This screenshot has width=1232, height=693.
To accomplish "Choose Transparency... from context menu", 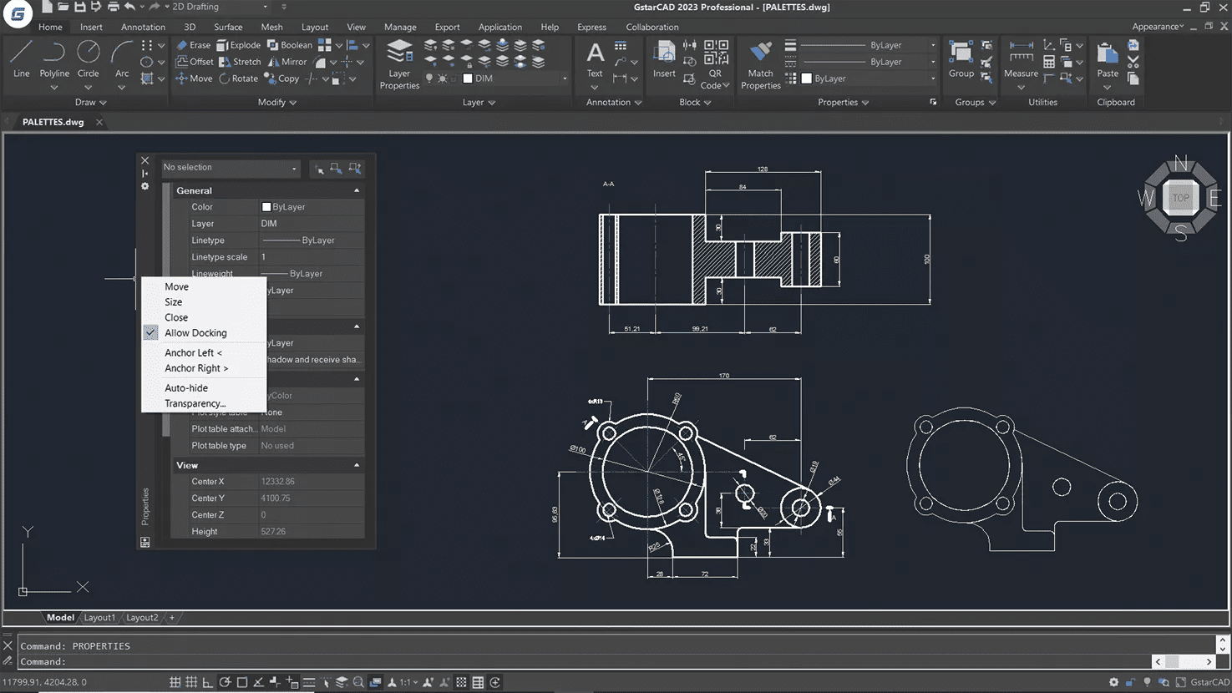I will coord(195,404).
